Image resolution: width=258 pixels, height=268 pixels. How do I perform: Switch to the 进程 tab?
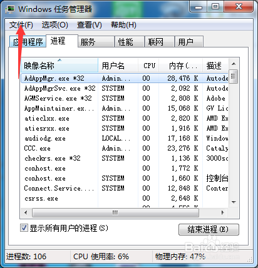(x=62, y=41)
